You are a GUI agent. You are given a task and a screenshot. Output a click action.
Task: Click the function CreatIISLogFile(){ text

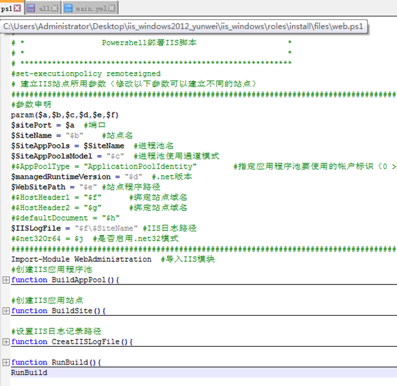point(72,342)
